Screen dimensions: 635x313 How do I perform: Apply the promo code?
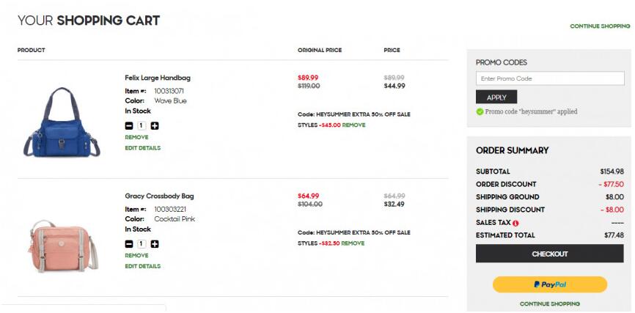pos(496,97)
